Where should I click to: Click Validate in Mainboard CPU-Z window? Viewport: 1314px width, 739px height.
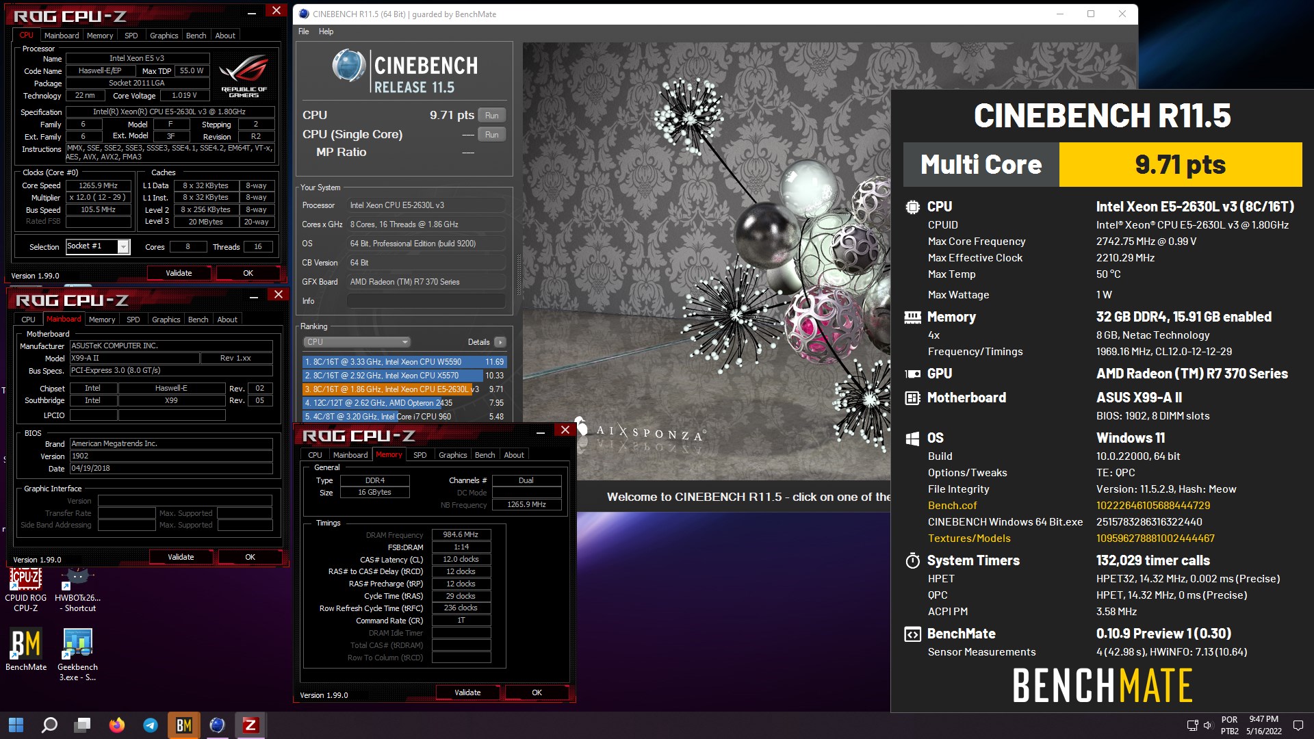[x=181, y=557]
